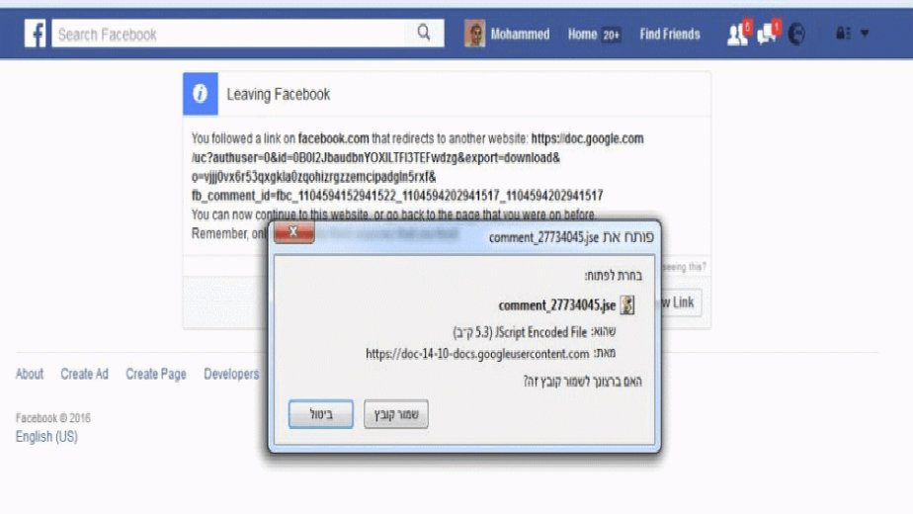
Task: Click into the Search Facebook field
Action: coord(230,34)
